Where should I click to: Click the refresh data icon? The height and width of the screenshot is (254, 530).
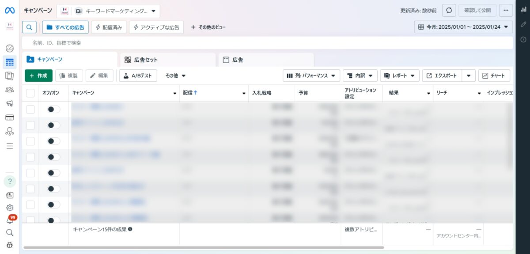449,10
